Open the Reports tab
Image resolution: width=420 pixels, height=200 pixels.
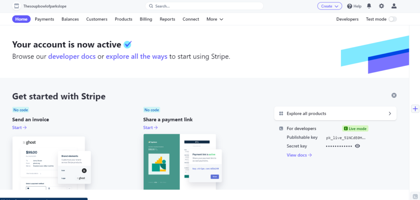click(x=167, y=19)
